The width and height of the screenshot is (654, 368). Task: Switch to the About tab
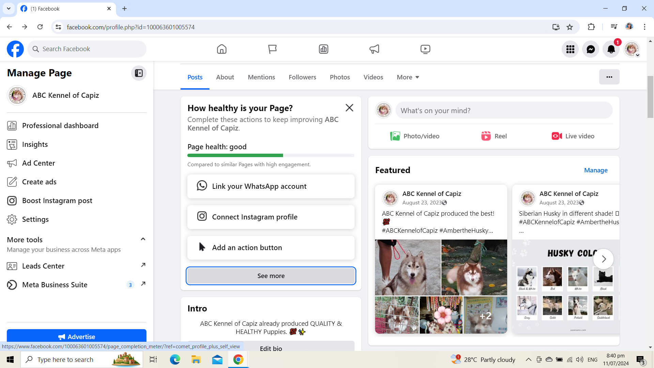(x=225, y=77)
